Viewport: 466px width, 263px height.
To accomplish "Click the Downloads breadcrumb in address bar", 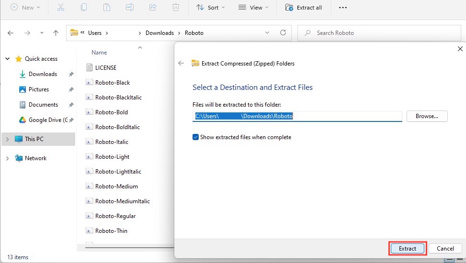I will [x=159, y=33].
